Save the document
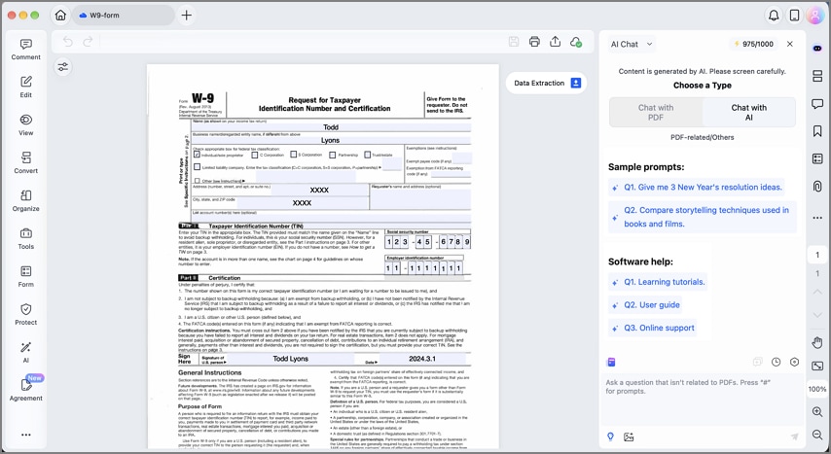This screenshot has width=831, height=454. point(514,42)
